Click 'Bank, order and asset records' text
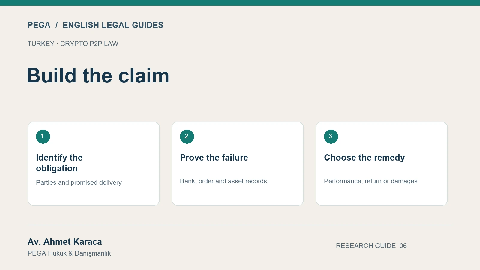Viewport: 480px width, 270px height. coord(223,181)
